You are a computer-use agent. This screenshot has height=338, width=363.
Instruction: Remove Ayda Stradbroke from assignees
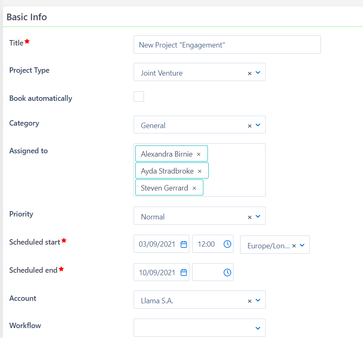coord(200,171)
